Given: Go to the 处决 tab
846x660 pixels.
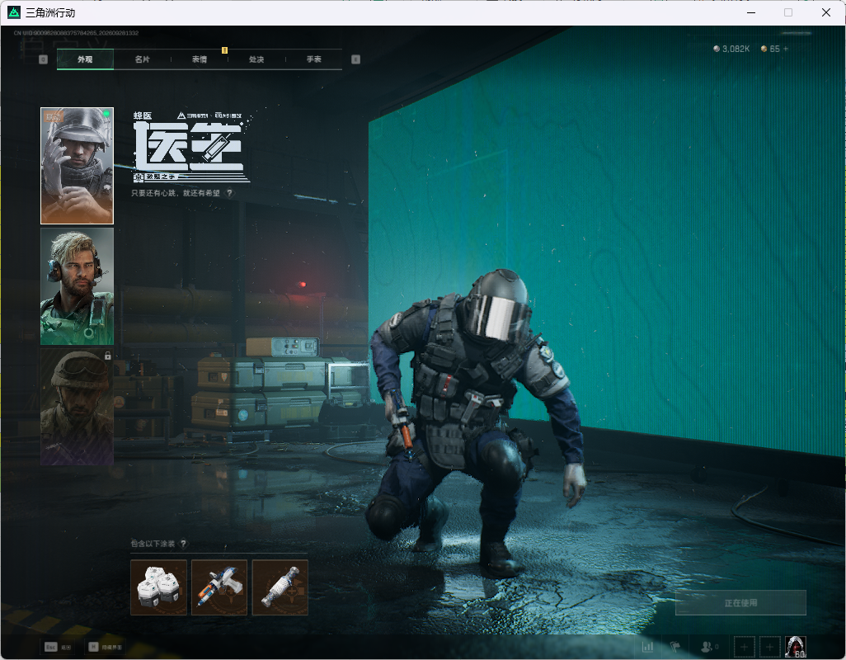Looking at the screenshot, I should point(256,59).
